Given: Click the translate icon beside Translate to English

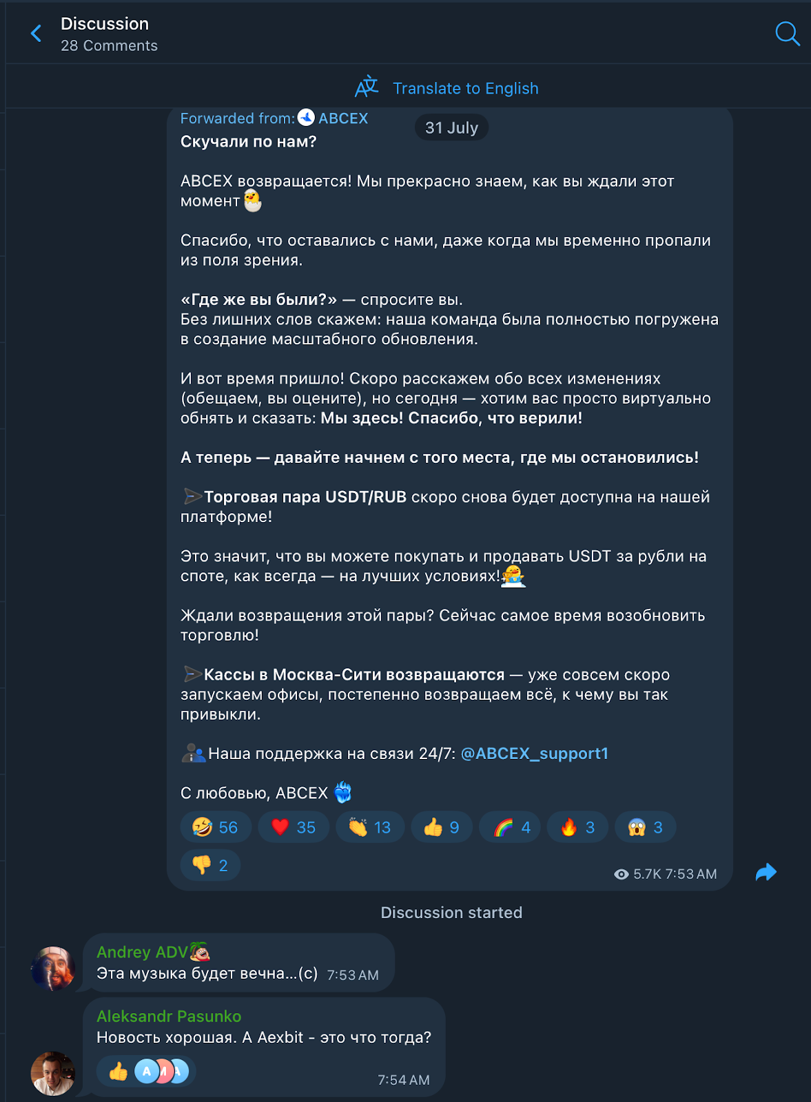Looking at the screenshot, I should point(367,87).
